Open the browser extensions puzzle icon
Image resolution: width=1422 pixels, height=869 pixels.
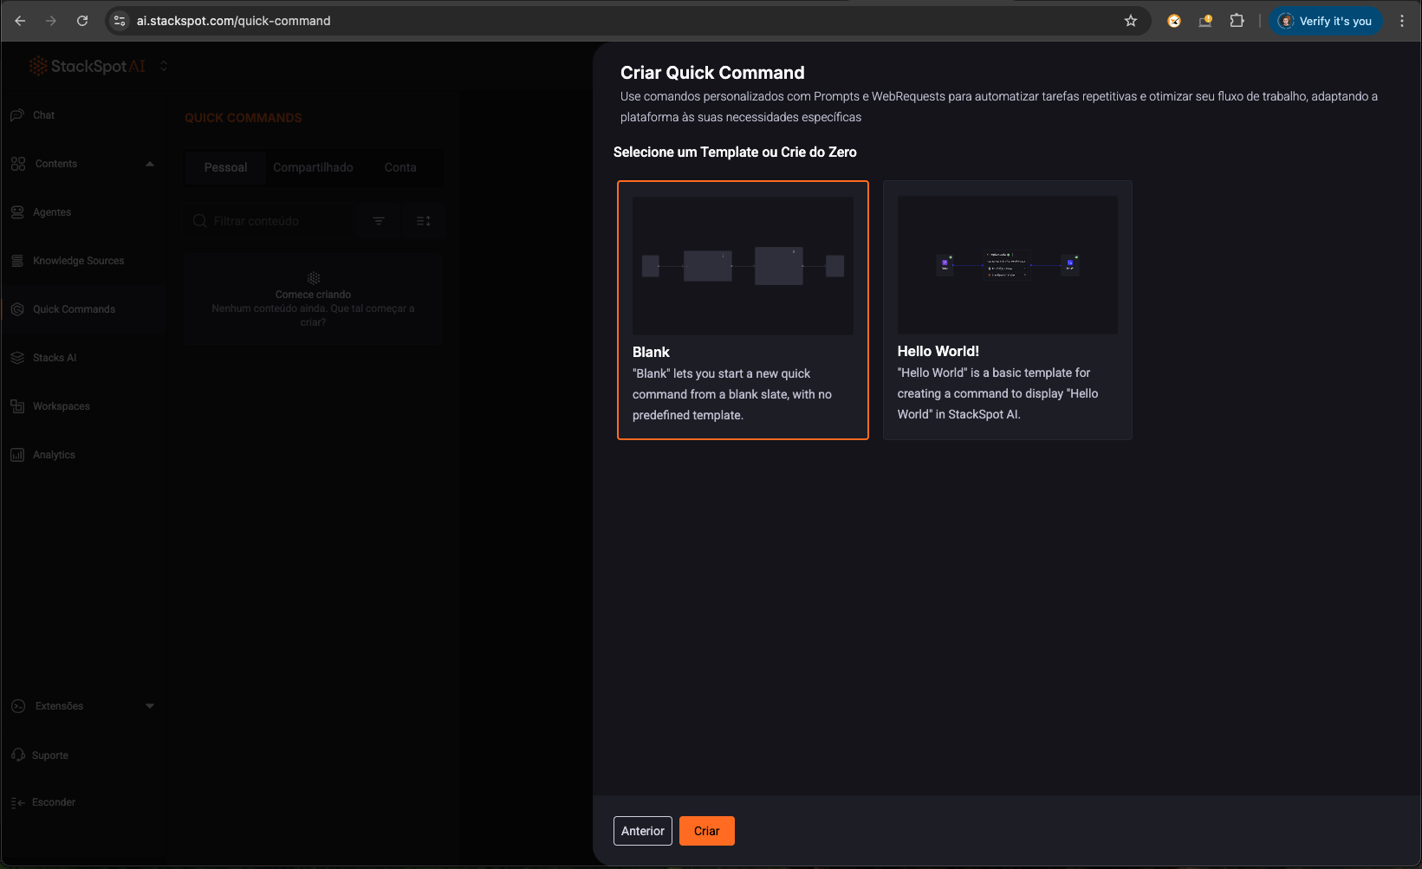(x=1237, y=21)
